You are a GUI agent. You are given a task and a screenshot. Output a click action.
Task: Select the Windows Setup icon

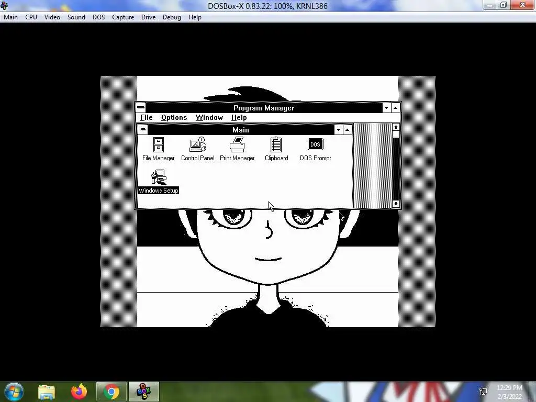point(158,182)
